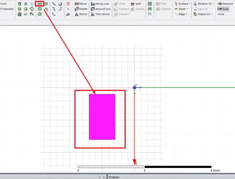
Task: Open the Surface dropdown
Action: pos(183,4)
